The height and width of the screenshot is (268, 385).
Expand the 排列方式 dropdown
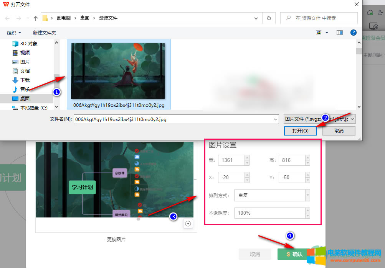coord(307,195)
